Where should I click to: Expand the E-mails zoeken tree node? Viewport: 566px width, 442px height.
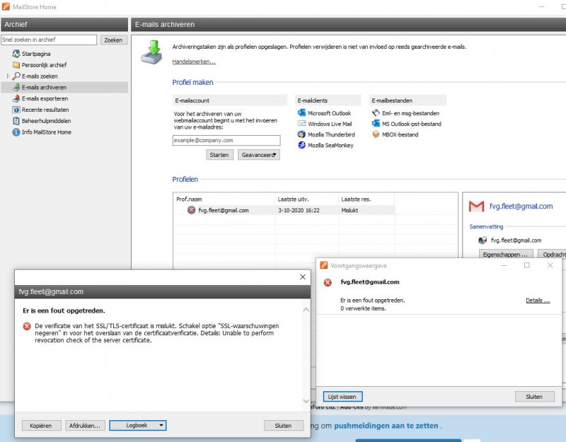(x=8, y=76)
